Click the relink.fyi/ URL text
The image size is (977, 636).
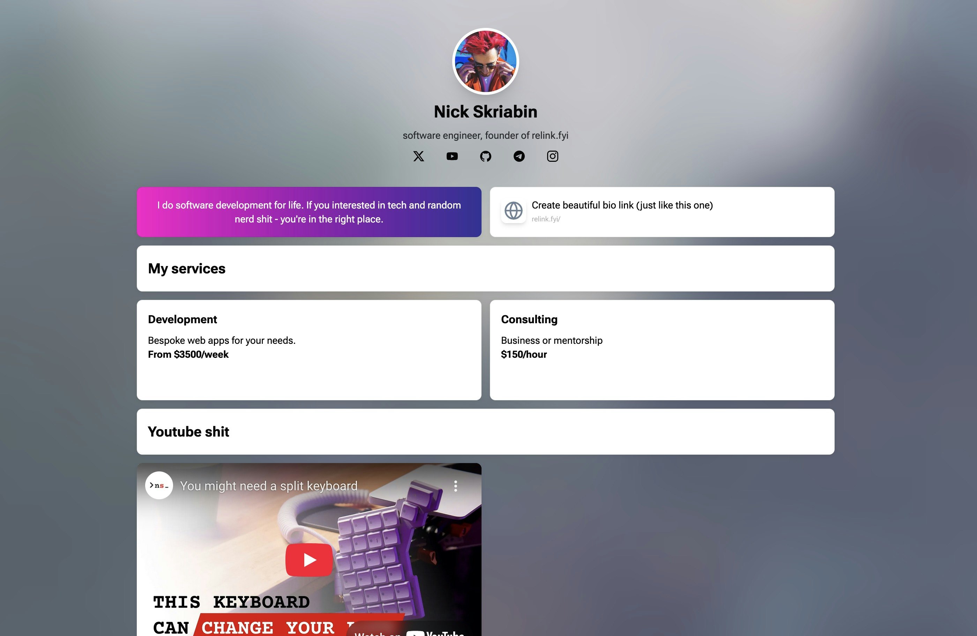click(546, 219)
